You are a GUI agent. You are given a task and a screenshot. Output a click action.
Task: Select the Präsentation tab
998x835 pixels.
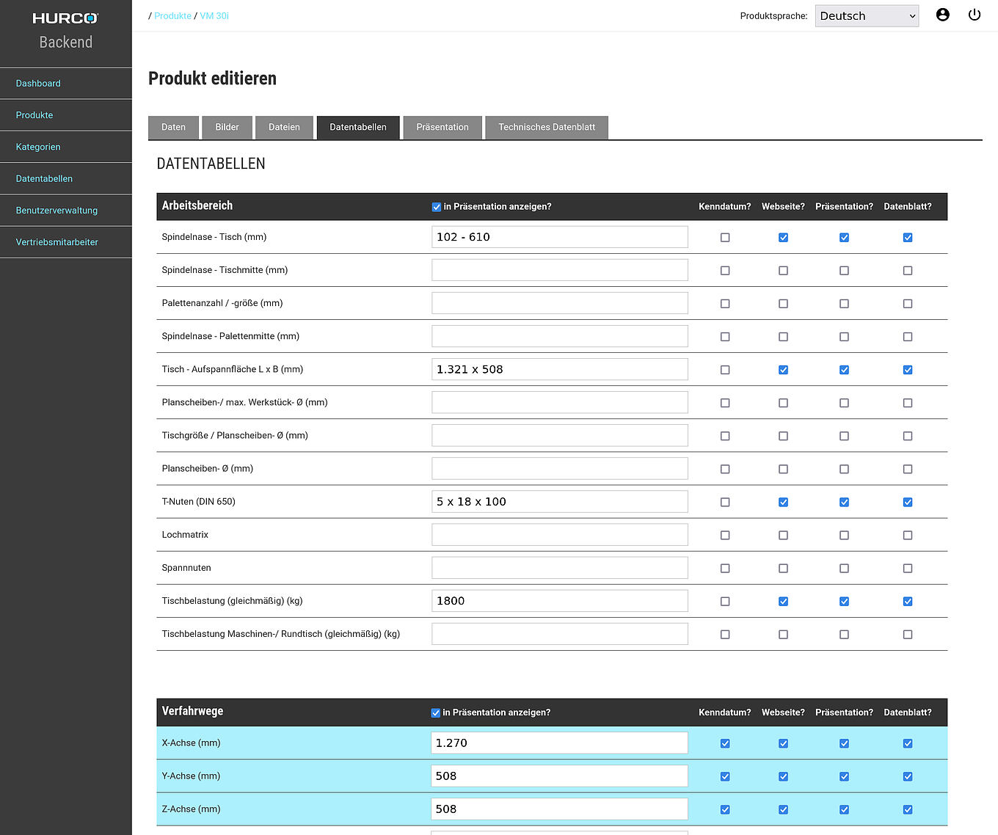tap(442, 127)
